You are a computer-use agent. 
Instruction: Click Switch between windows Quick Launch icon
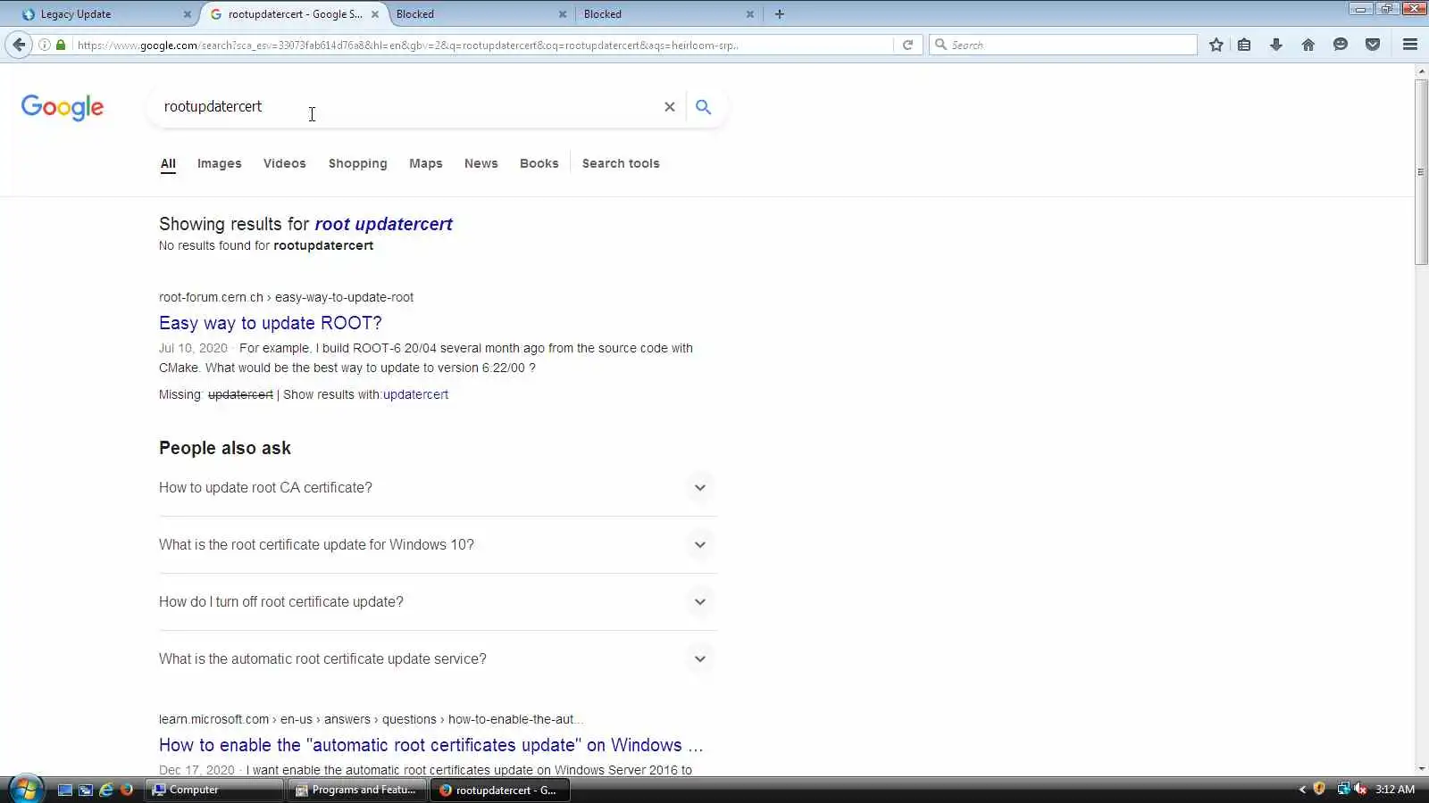pyautogui.click(x=86, y=790)
